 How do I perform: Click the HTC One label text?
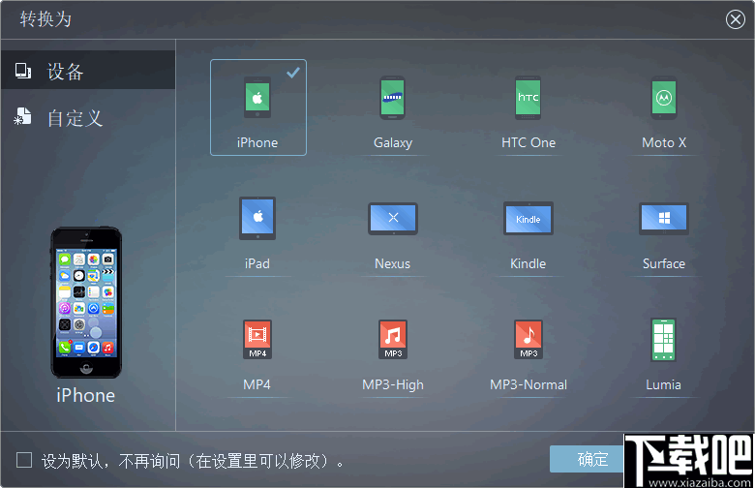pyautogui.click(x=528, y=142)
